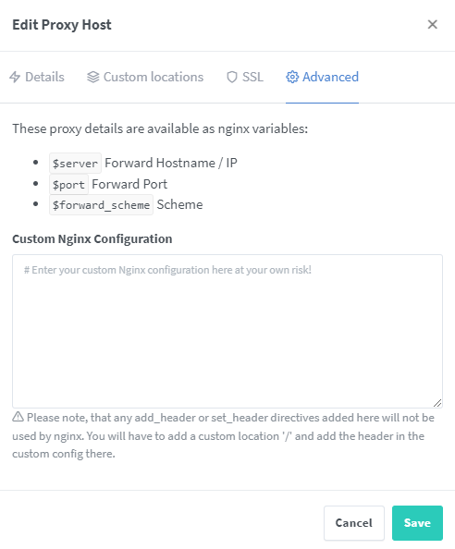
Task: Go to the SSL tab
Action: pyautogui.click(x=245, y=77)
